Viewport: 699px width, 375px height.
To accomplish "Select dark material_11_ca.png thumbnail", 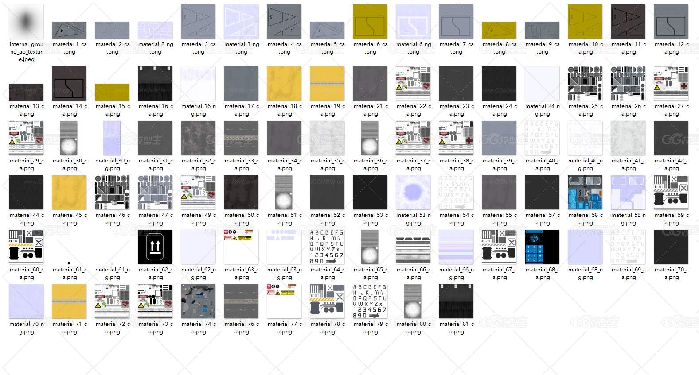I will pyautogui.click(x=628, y=21).
